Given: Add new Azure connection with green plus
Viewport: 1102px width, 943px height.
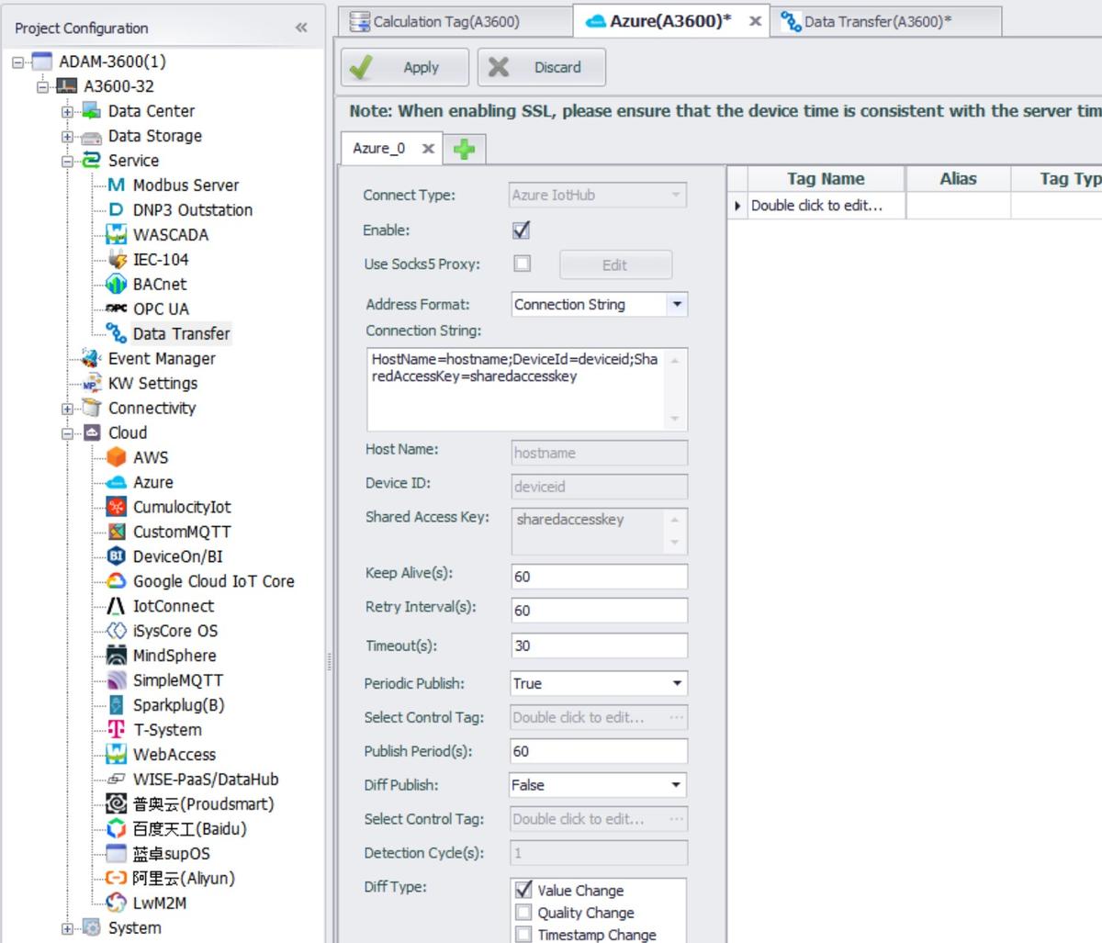Looking at the screenshot, I should point(465,149).
